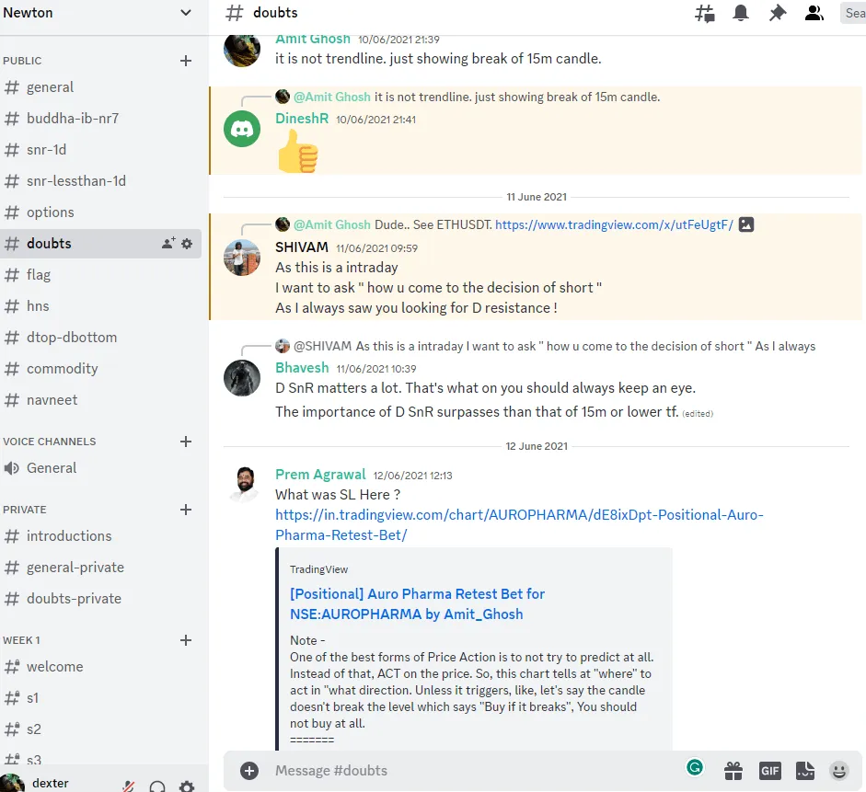The height and width of the screenshot is (792, 866).
Task: Open the Threads icon in header
Action: (x=705, y=13)
